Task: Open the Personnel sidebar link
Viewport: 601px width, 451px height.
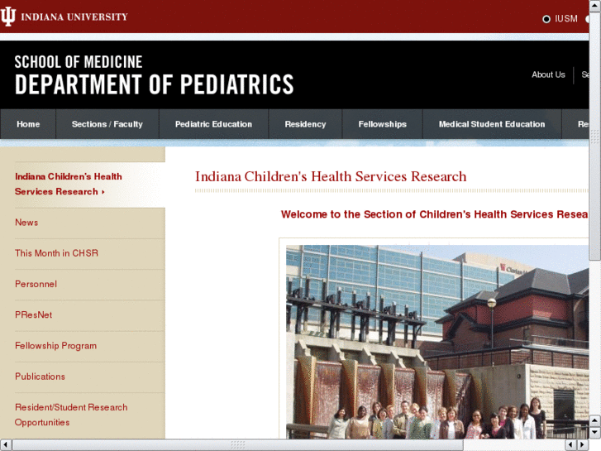Action: (x=36, y=284)
